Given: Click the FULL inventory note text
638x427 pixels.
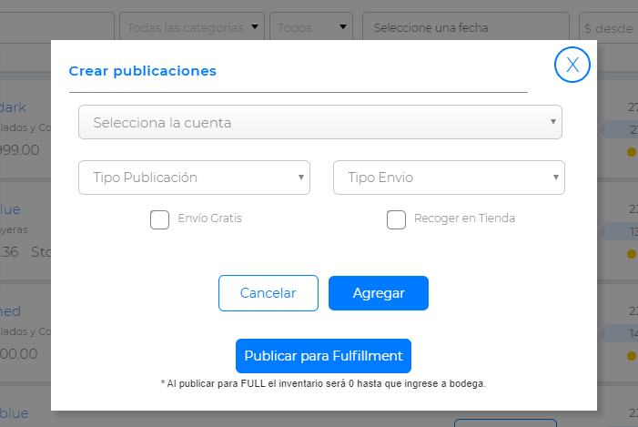Looking at the screenshot, I should (x=323, y=383).
